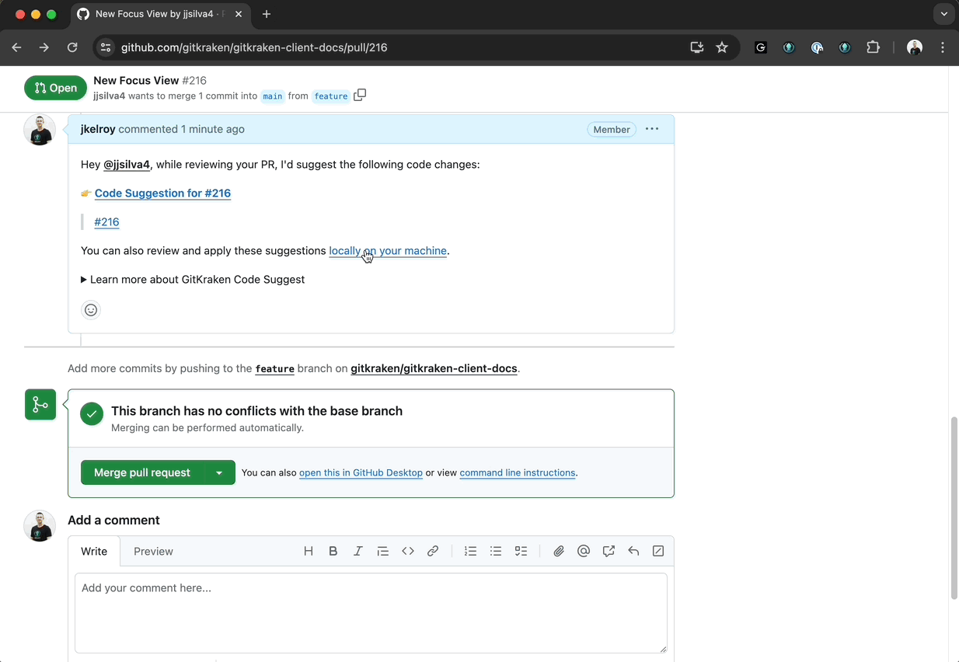Click jkelroy's avatar beside the comment

(x=40, y=130)
